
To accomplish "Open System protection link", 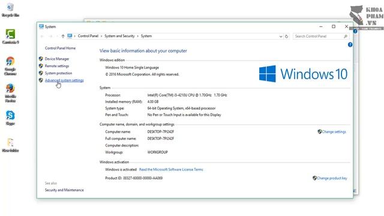I will point(58,73).
